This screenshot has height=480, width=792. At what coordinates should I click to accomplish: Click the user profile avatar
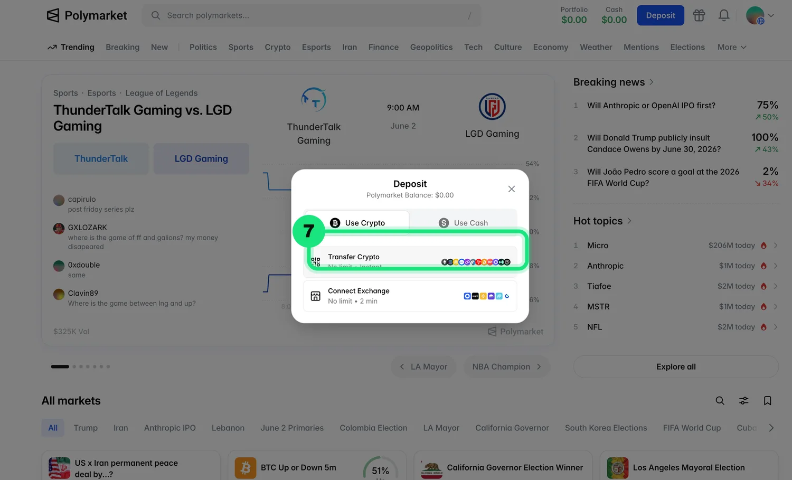pos(755,15)
